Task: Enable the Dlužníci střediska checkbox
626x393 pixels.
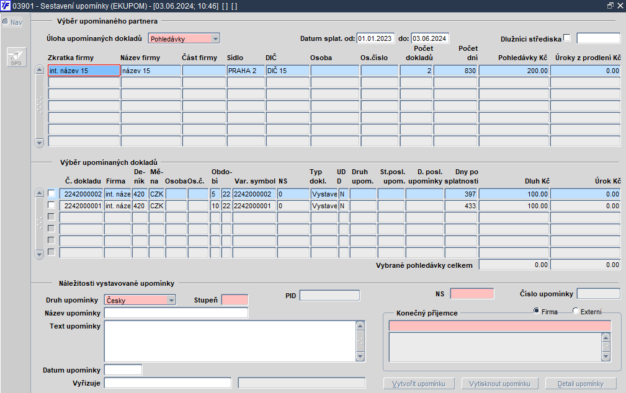Action: (x=567, y=38)
